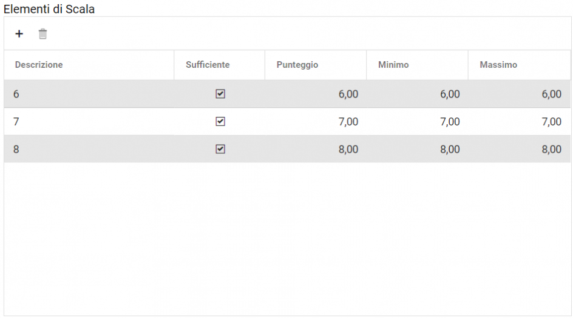This screenshot has height=318, width=573.
Task: Click the Punteggio column header
Action: click(x=297, y=65)
